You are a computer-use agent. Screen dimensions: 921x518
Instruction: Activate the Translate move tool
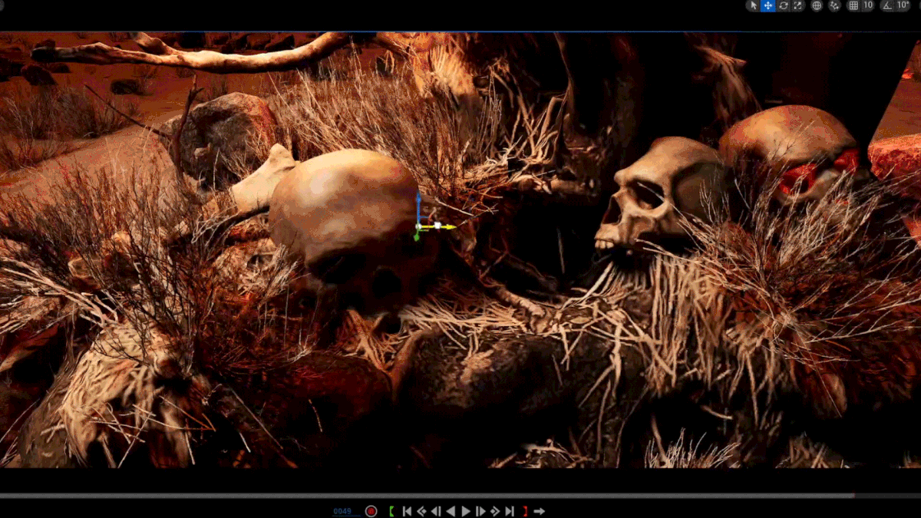pos(768,5)
